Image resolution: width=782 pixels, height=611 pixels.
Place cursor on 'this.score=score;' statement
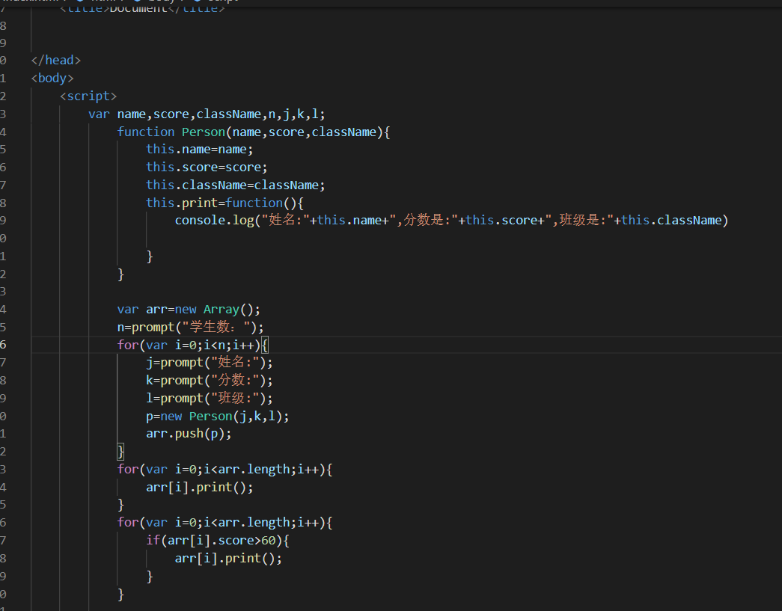pyautogui.click(x=207, y=168)
